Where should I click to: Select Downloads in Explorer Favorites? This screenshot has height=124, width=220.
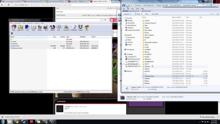[x=131, y=23]
